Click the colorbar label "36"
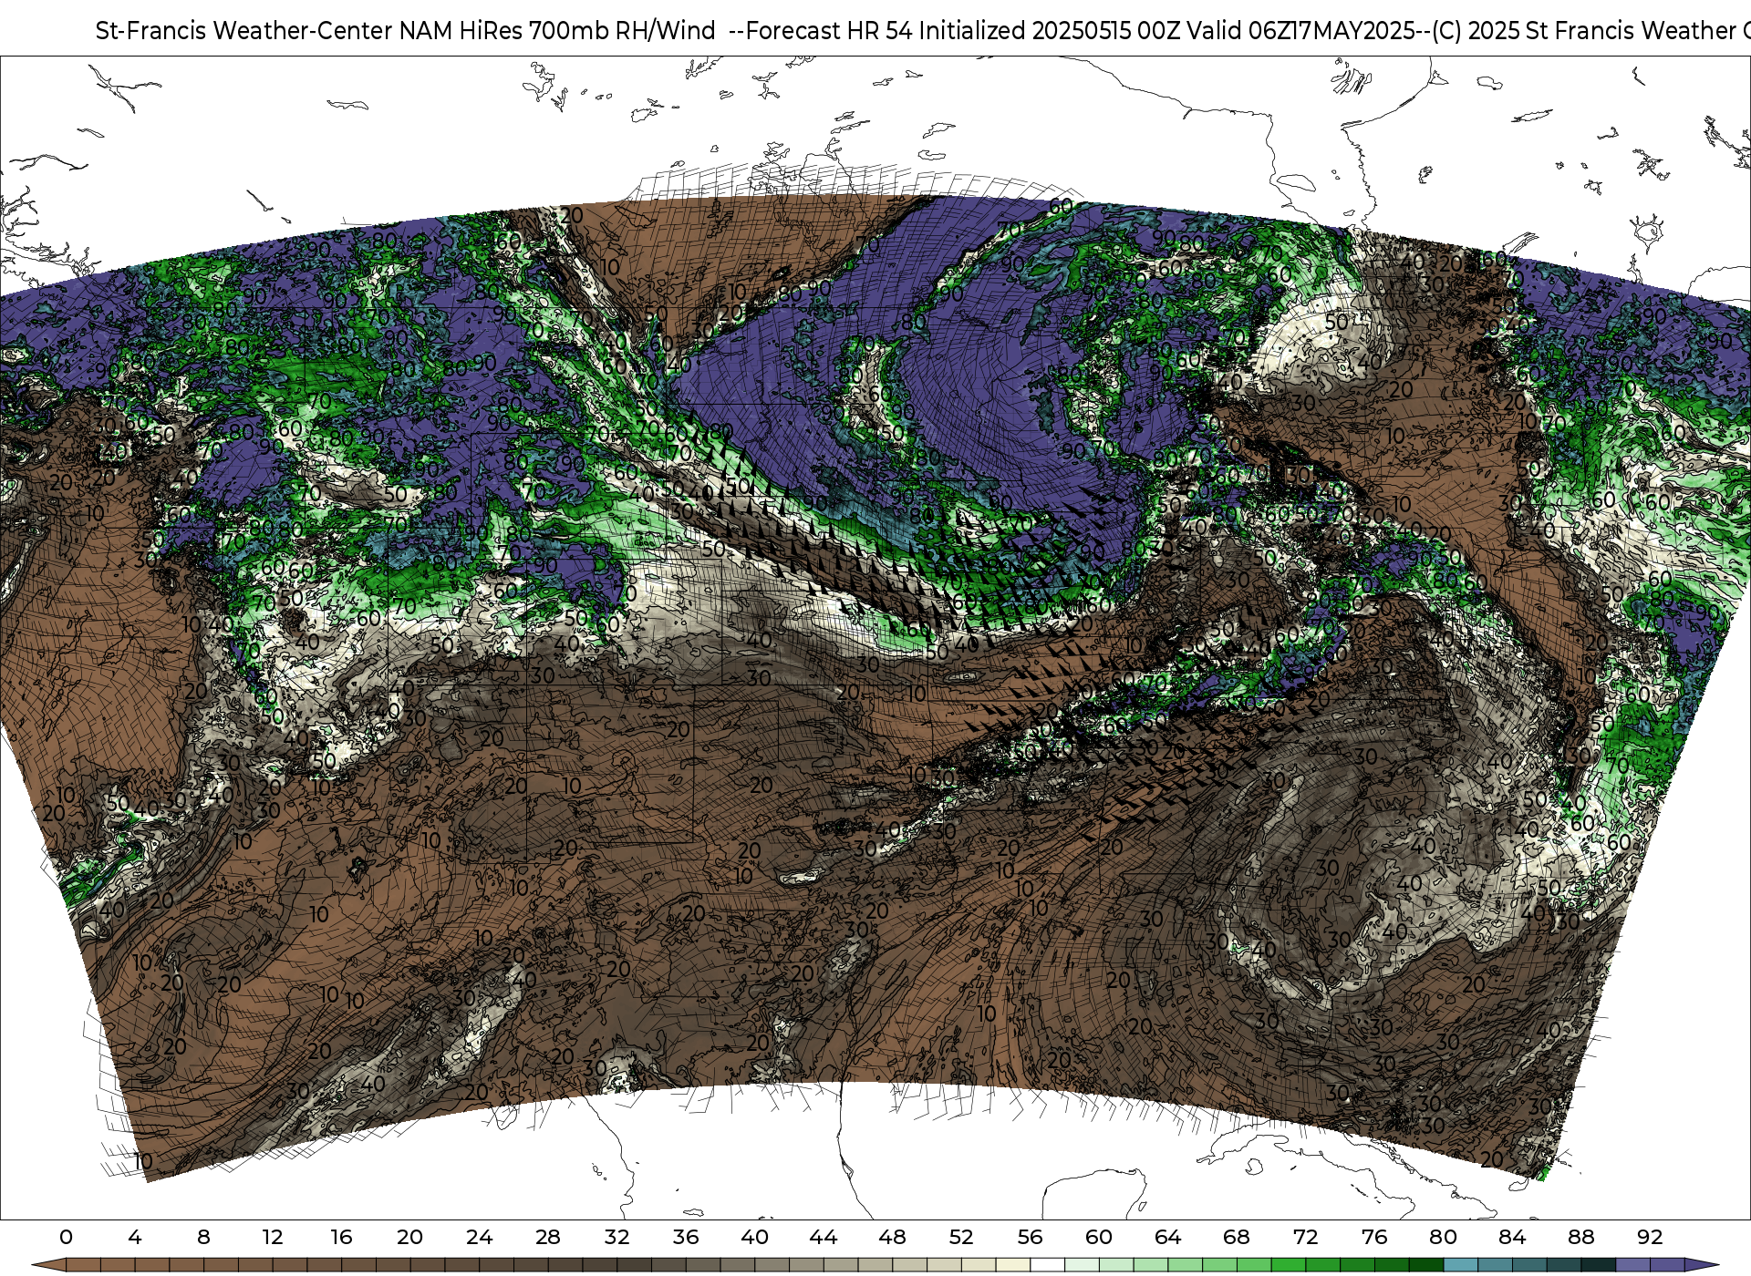This screenshot has width=1751, height=1276. [686, 1237]
